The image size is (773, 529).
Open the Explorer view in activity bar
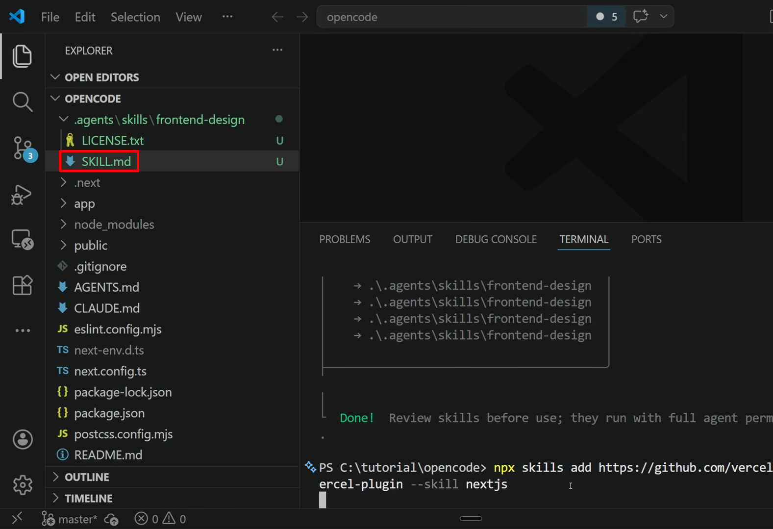click(22, 56)
